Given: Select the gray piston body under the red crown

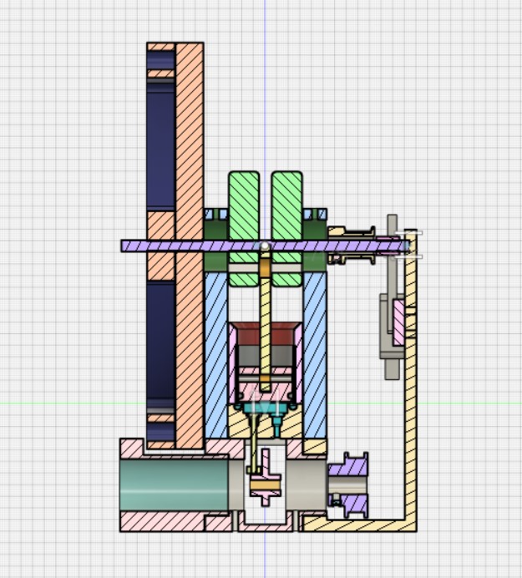Looking at the screenshot, I should tap(266, 355).
